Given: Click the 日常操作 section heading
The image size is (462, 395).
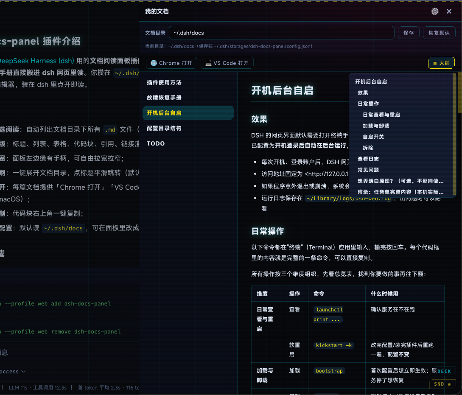Looking at the screenshot, I should [267, 231].
